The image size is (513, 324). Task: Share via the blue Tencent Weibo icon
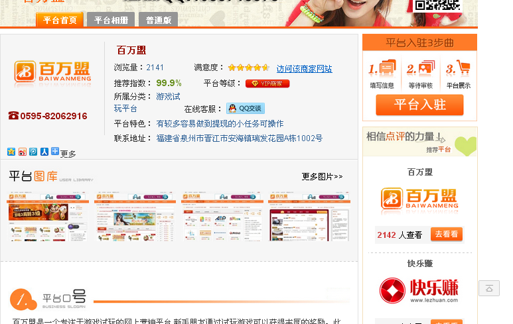(x=33, y=152)
